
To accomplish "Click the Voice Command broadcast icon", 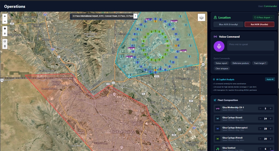I will 215,37.
